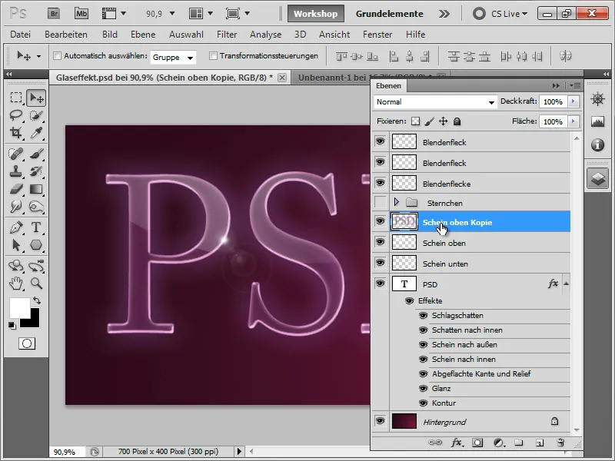Create a new layer icon
Viewport: 615px width, 461px height.
point(540,443)
